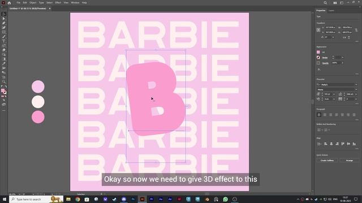Open the search icon in top bar
362x203 pixels.
click(x=325, y=3)
